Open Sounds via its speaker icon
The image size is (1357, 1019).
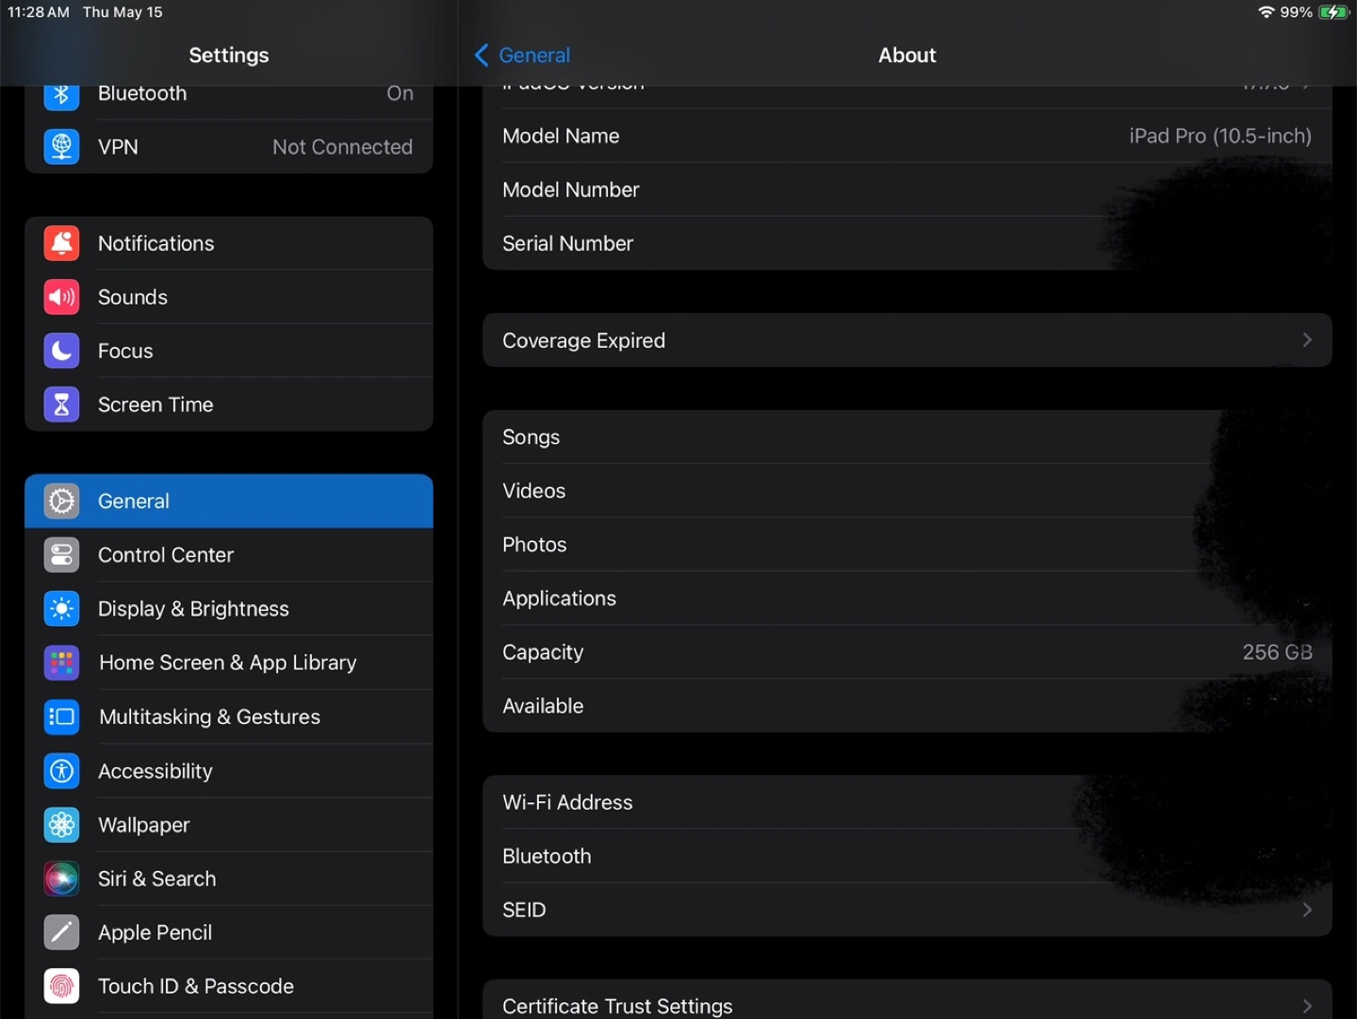(x=61, y=297)
